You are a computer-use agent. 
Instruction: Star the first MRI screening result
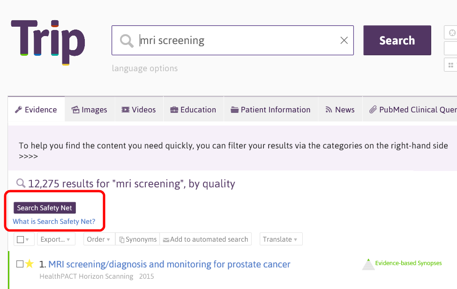coord(30,264)
